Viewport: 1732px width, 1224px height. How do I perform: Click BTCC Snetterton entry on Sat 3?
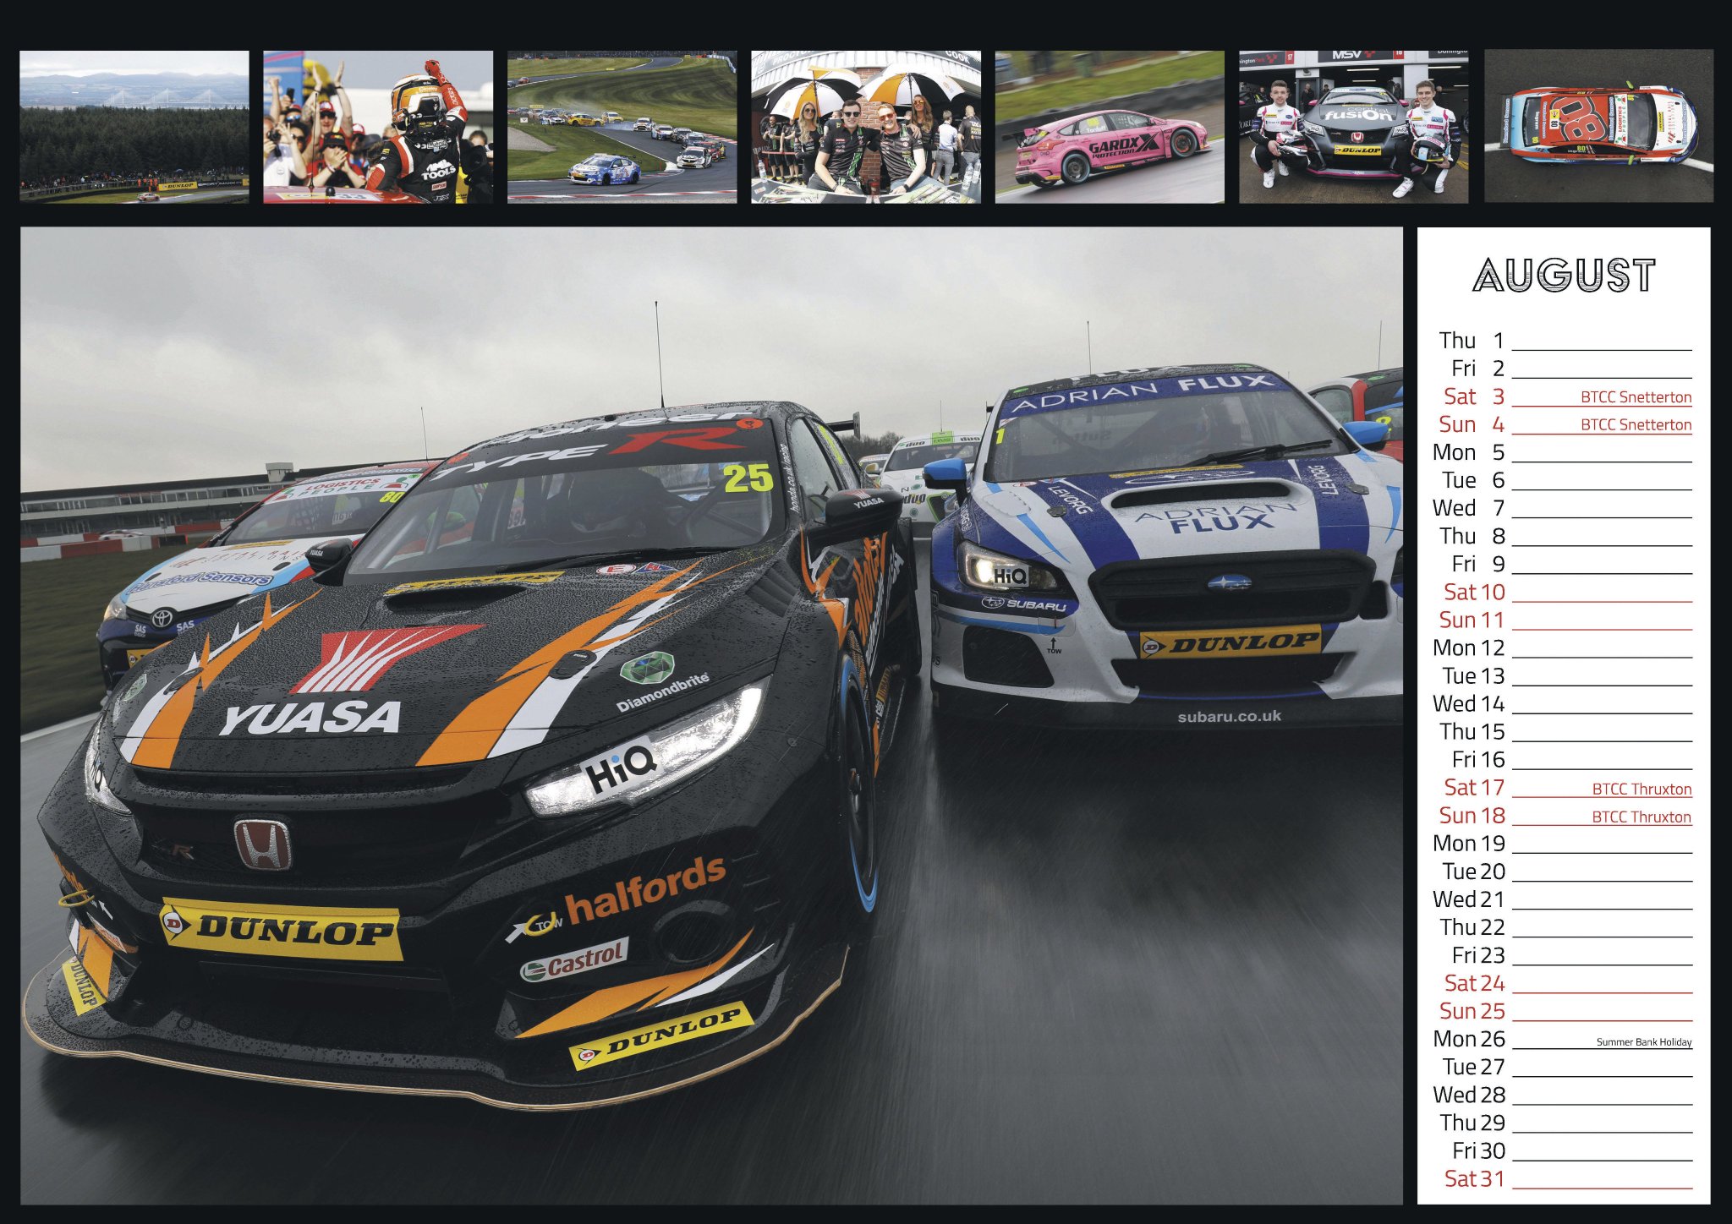click(1636, 397)
